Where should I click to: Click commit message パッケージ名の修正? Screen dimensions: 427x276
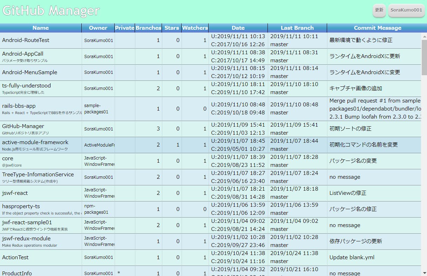pyautogui.click(x=353, y=209)
